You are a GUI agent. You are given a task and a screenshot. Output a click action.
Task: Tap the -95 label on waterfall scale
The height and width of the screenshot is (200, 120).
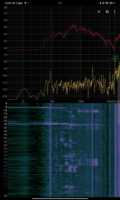tap(5, 169)
